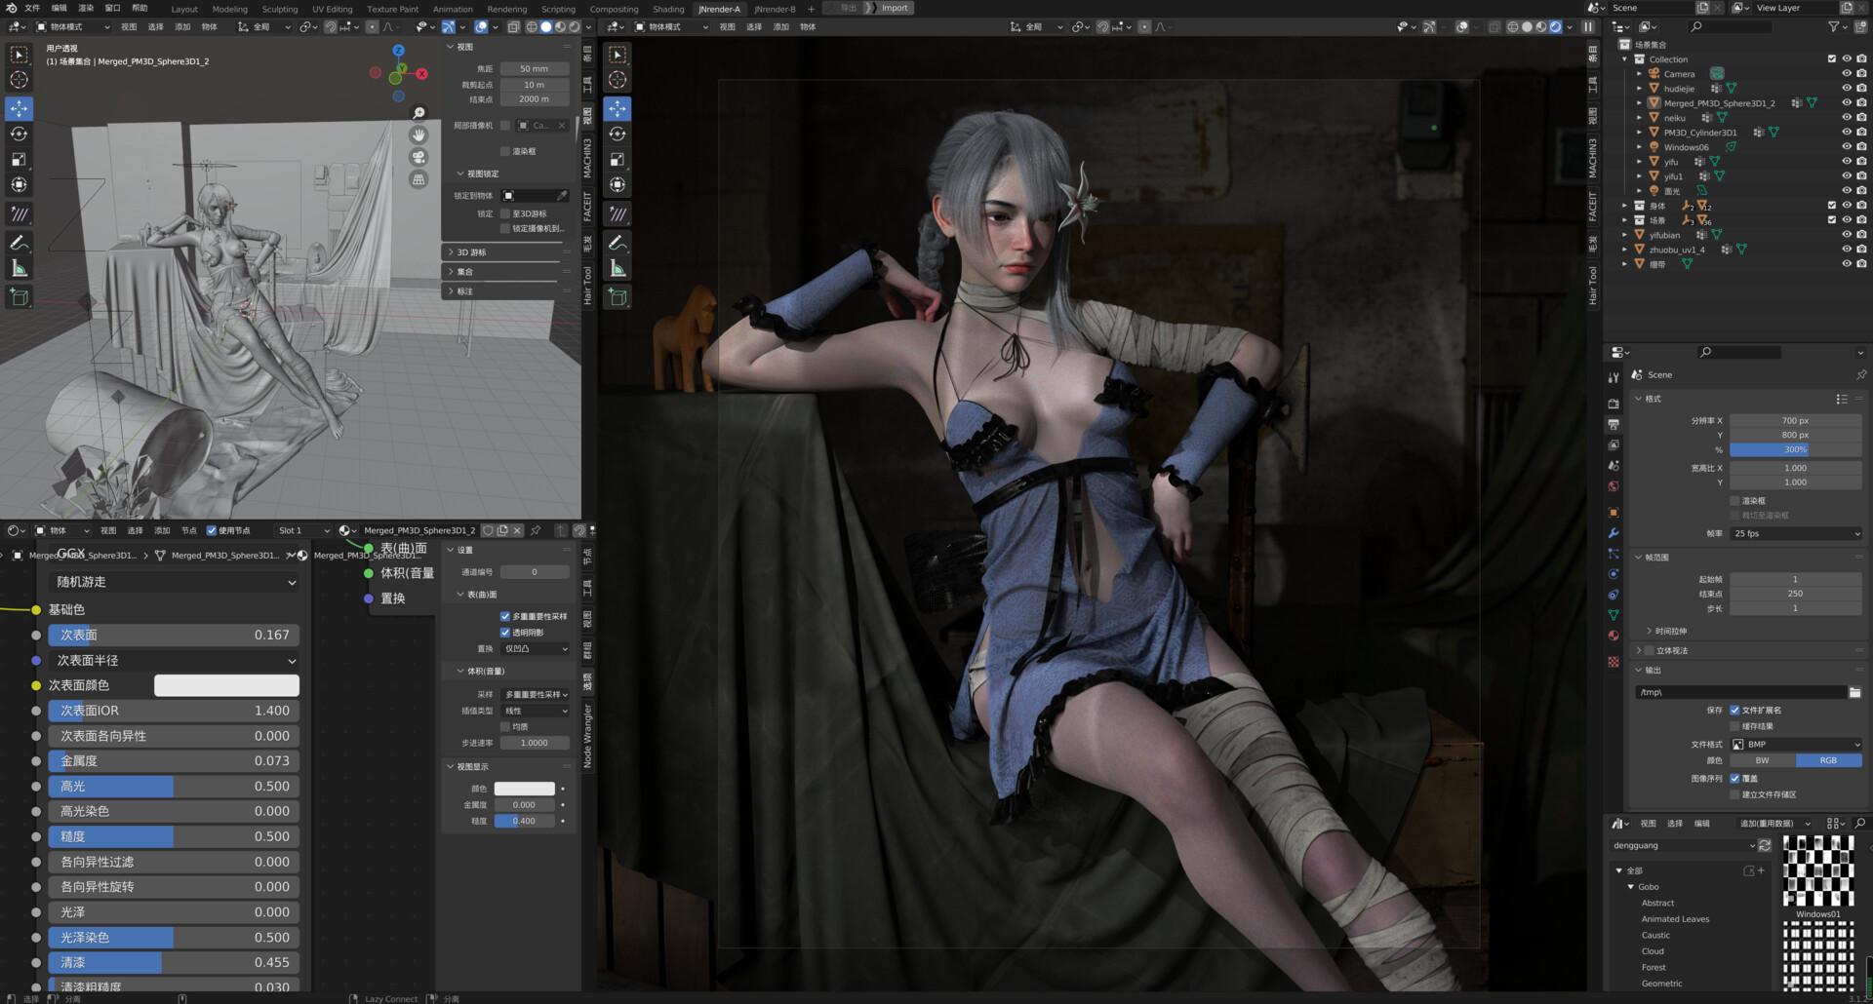The image size is (1873, 1004).
Task: Toggle 透明阴影 checkbox
Action: tap(505, 633)
